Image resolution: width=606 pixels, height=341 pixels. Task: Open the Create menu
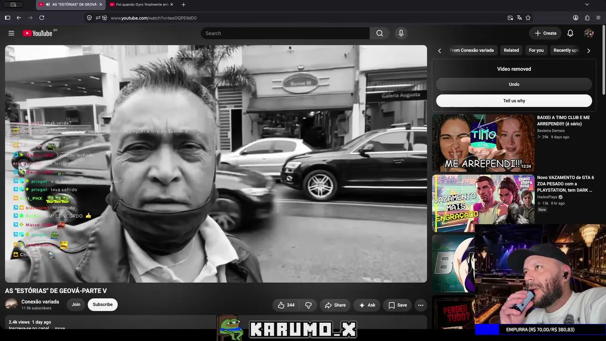click(x=545, y=33)
